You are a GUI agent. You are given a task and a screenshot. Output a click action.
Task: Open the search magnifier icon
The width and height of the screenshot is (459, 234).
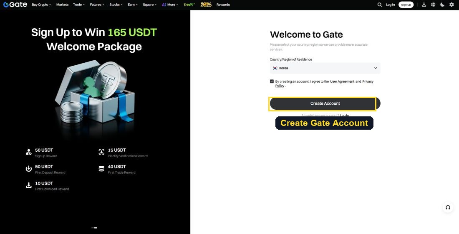coord(380,5)
